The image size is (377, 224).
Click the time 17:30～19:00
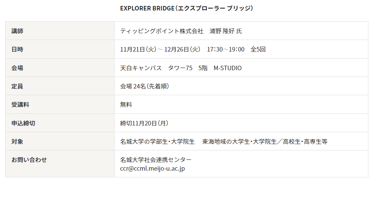225,49
